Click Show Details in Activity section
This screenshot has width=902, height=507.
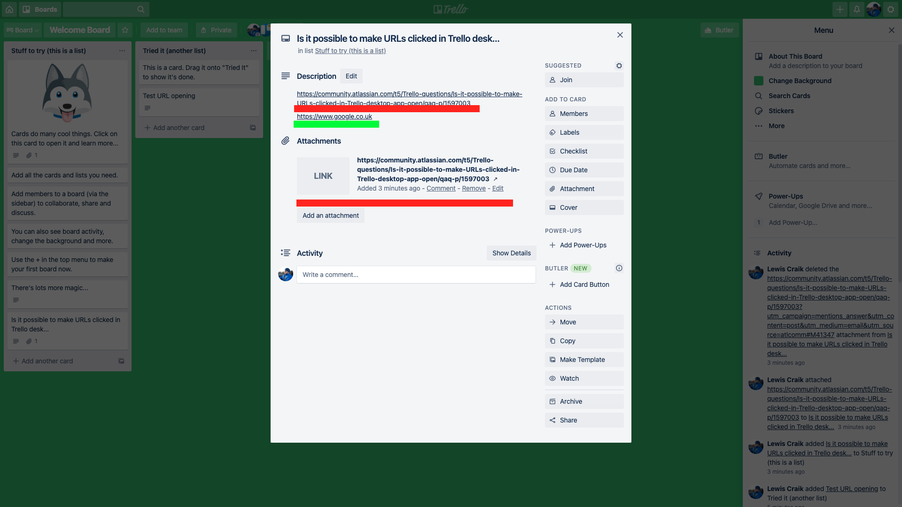[512, 253]
